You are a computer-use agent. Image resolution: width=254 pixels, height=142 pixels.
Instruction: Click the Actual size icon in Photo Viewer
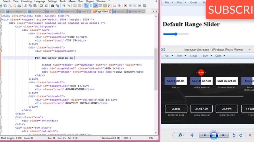[x=192, y=135]
